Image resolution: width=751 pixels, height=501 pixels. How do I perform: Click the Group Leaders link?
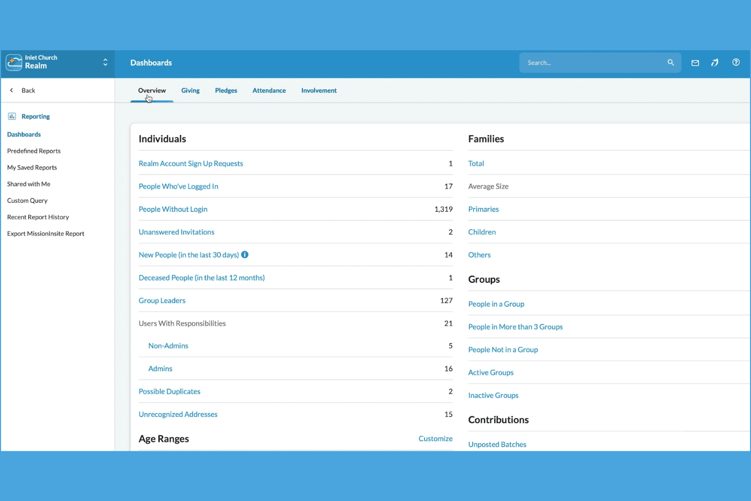pos(162,300)
